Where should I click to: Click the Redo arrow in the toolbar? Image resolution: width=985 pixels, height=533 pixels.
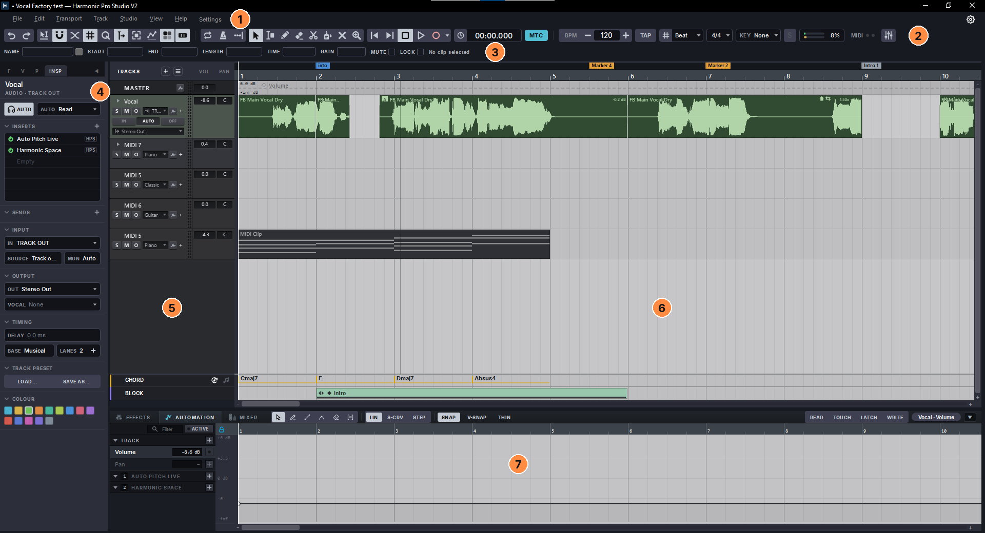pyautogui.click(x=27, y=35)
